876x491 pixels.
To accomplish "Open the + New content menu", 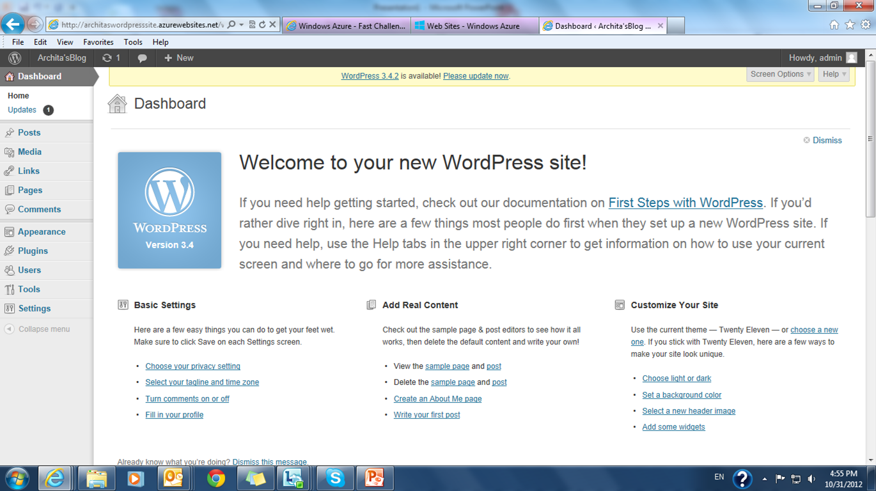I will coord(178,58).
